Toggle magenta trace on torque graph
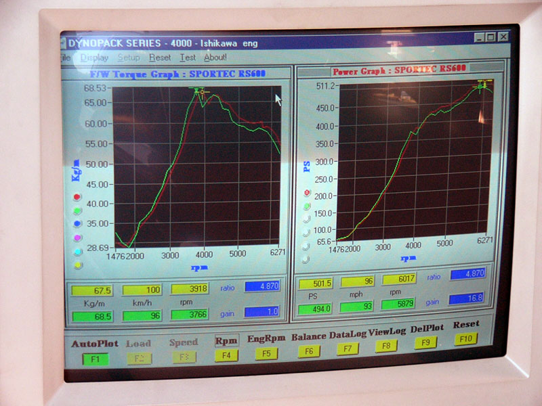The image size is (542, 406). click(78, 238)
